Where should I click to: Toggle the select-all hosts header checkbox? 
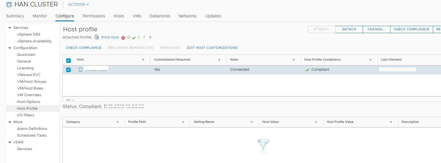68,60
